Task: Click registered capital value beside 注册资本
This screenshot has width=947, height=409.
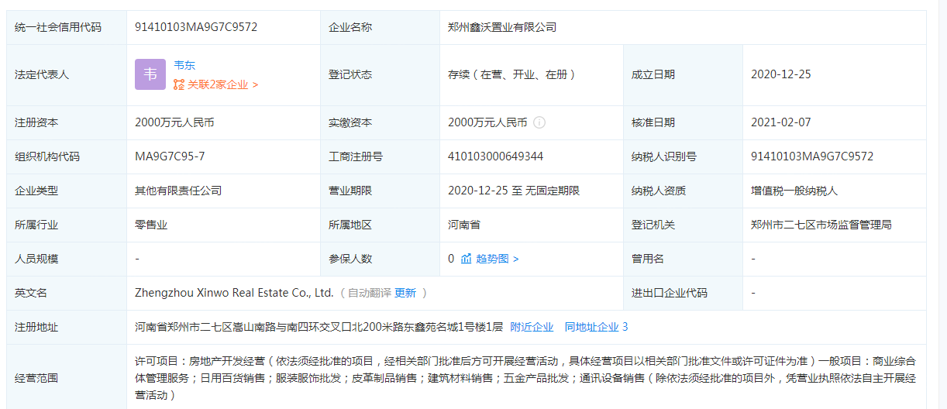Action: [x=174, y=122]
